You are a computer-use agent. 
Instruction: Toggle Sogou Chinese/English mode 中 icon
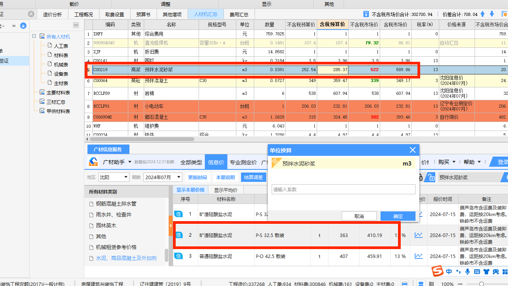coord(449,272)
